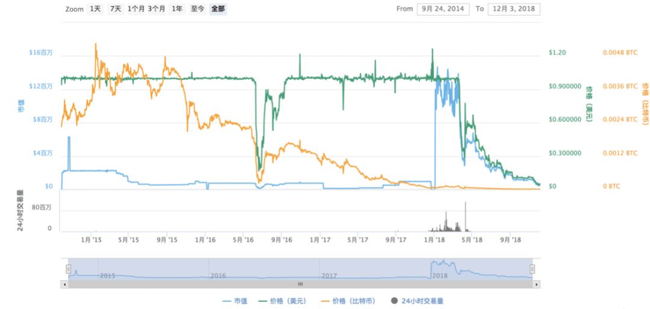This screenshot has width=650, height=309.
Task: Click the $1.20 price axis label
Action: point(557,52)
